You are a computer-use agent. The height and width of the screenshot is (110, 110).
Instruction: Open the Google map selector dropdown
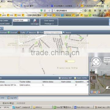[x=29, y=20]
